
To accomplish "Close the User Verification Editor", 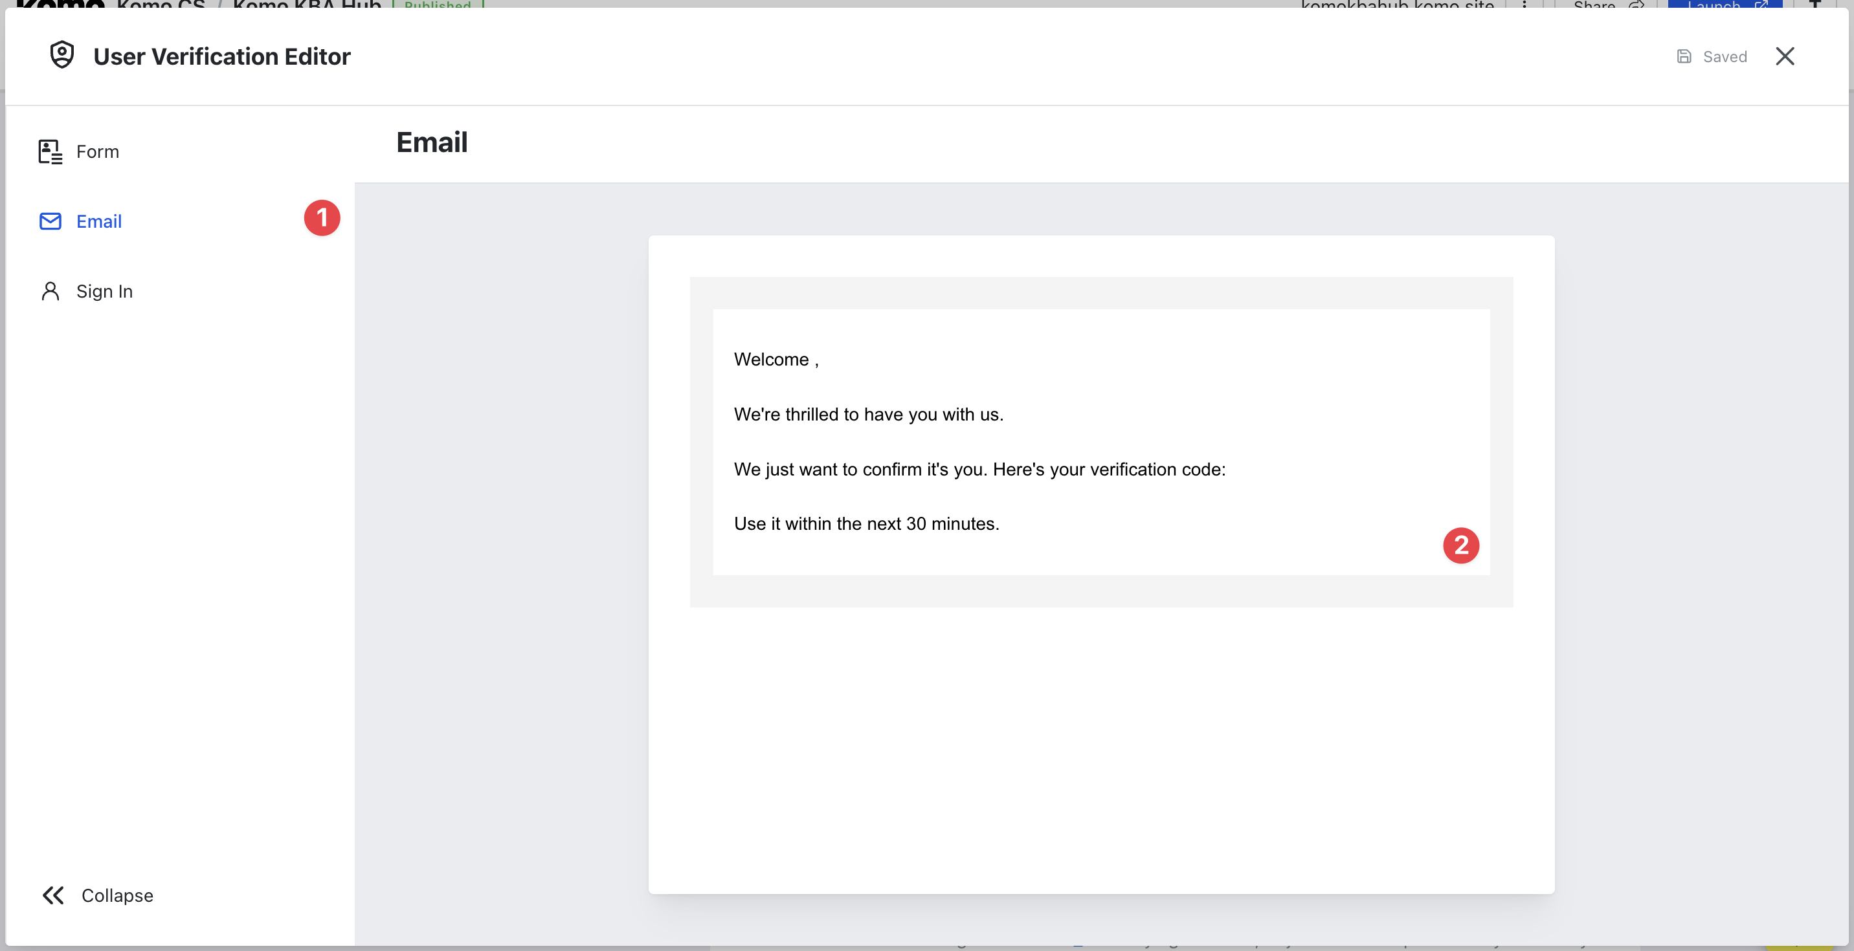I will click(1785, 56).
